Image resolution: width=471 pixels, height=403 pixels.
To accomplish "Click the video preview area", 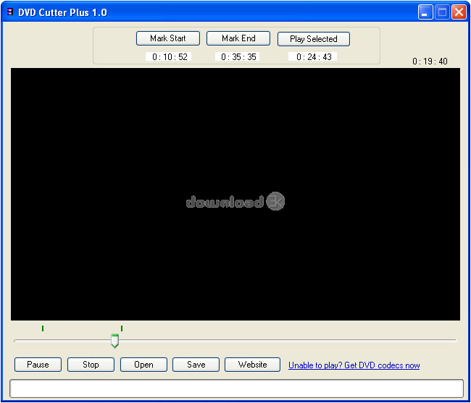I will pyautogui.click(x=236, y=195).
